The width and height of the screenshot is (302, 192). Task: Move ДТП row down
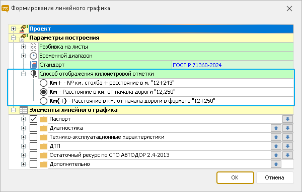[287, 146]
